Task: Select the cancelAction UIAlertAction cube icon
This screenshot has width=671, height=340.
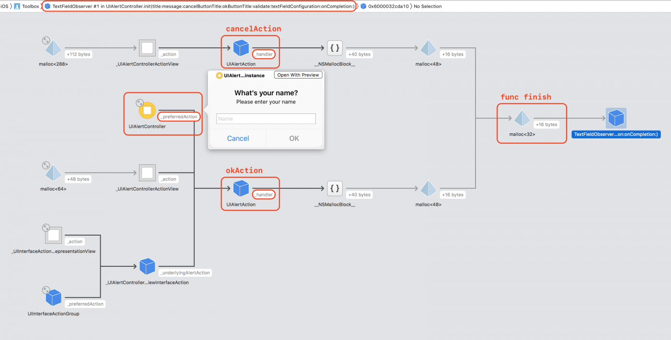Action: 241,48
